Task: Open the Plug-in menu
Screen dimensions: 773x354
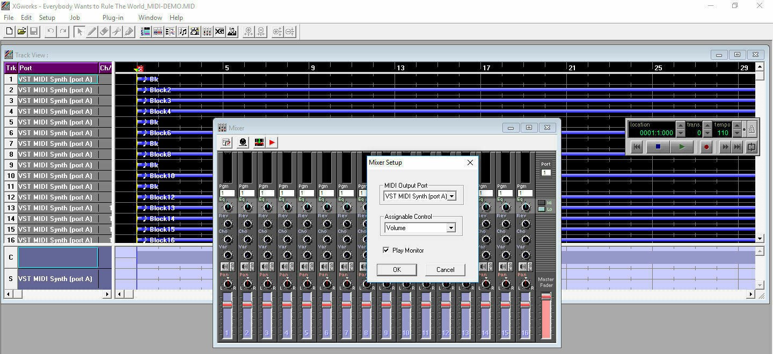Action: pyautogui.click(x=113, y=18)
